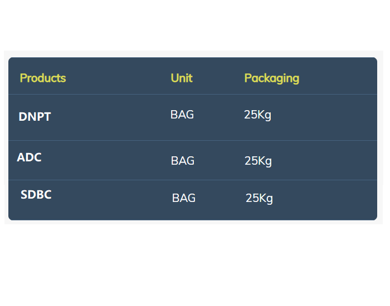The image size is (390, 306).
Task: Click BAG unit in SDBC row
Action: point(184,198)
